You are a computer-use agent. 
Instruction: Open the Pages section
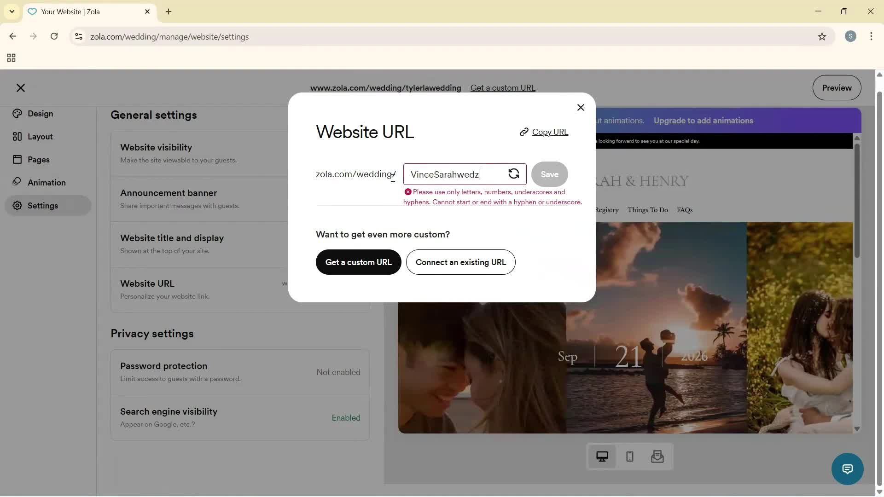(x=39, y=159)
